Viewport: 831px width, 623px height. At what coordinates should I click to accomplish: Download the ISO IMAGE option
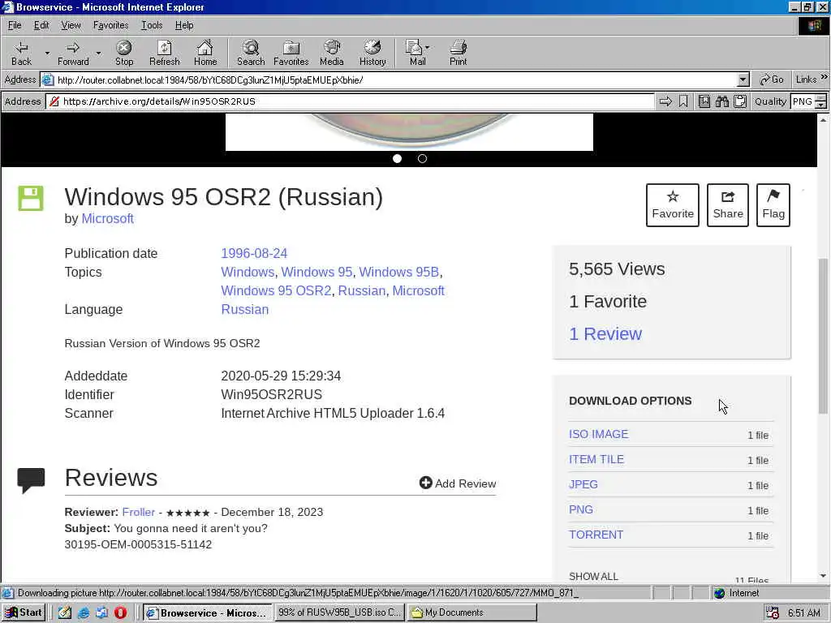coord(598,434)
